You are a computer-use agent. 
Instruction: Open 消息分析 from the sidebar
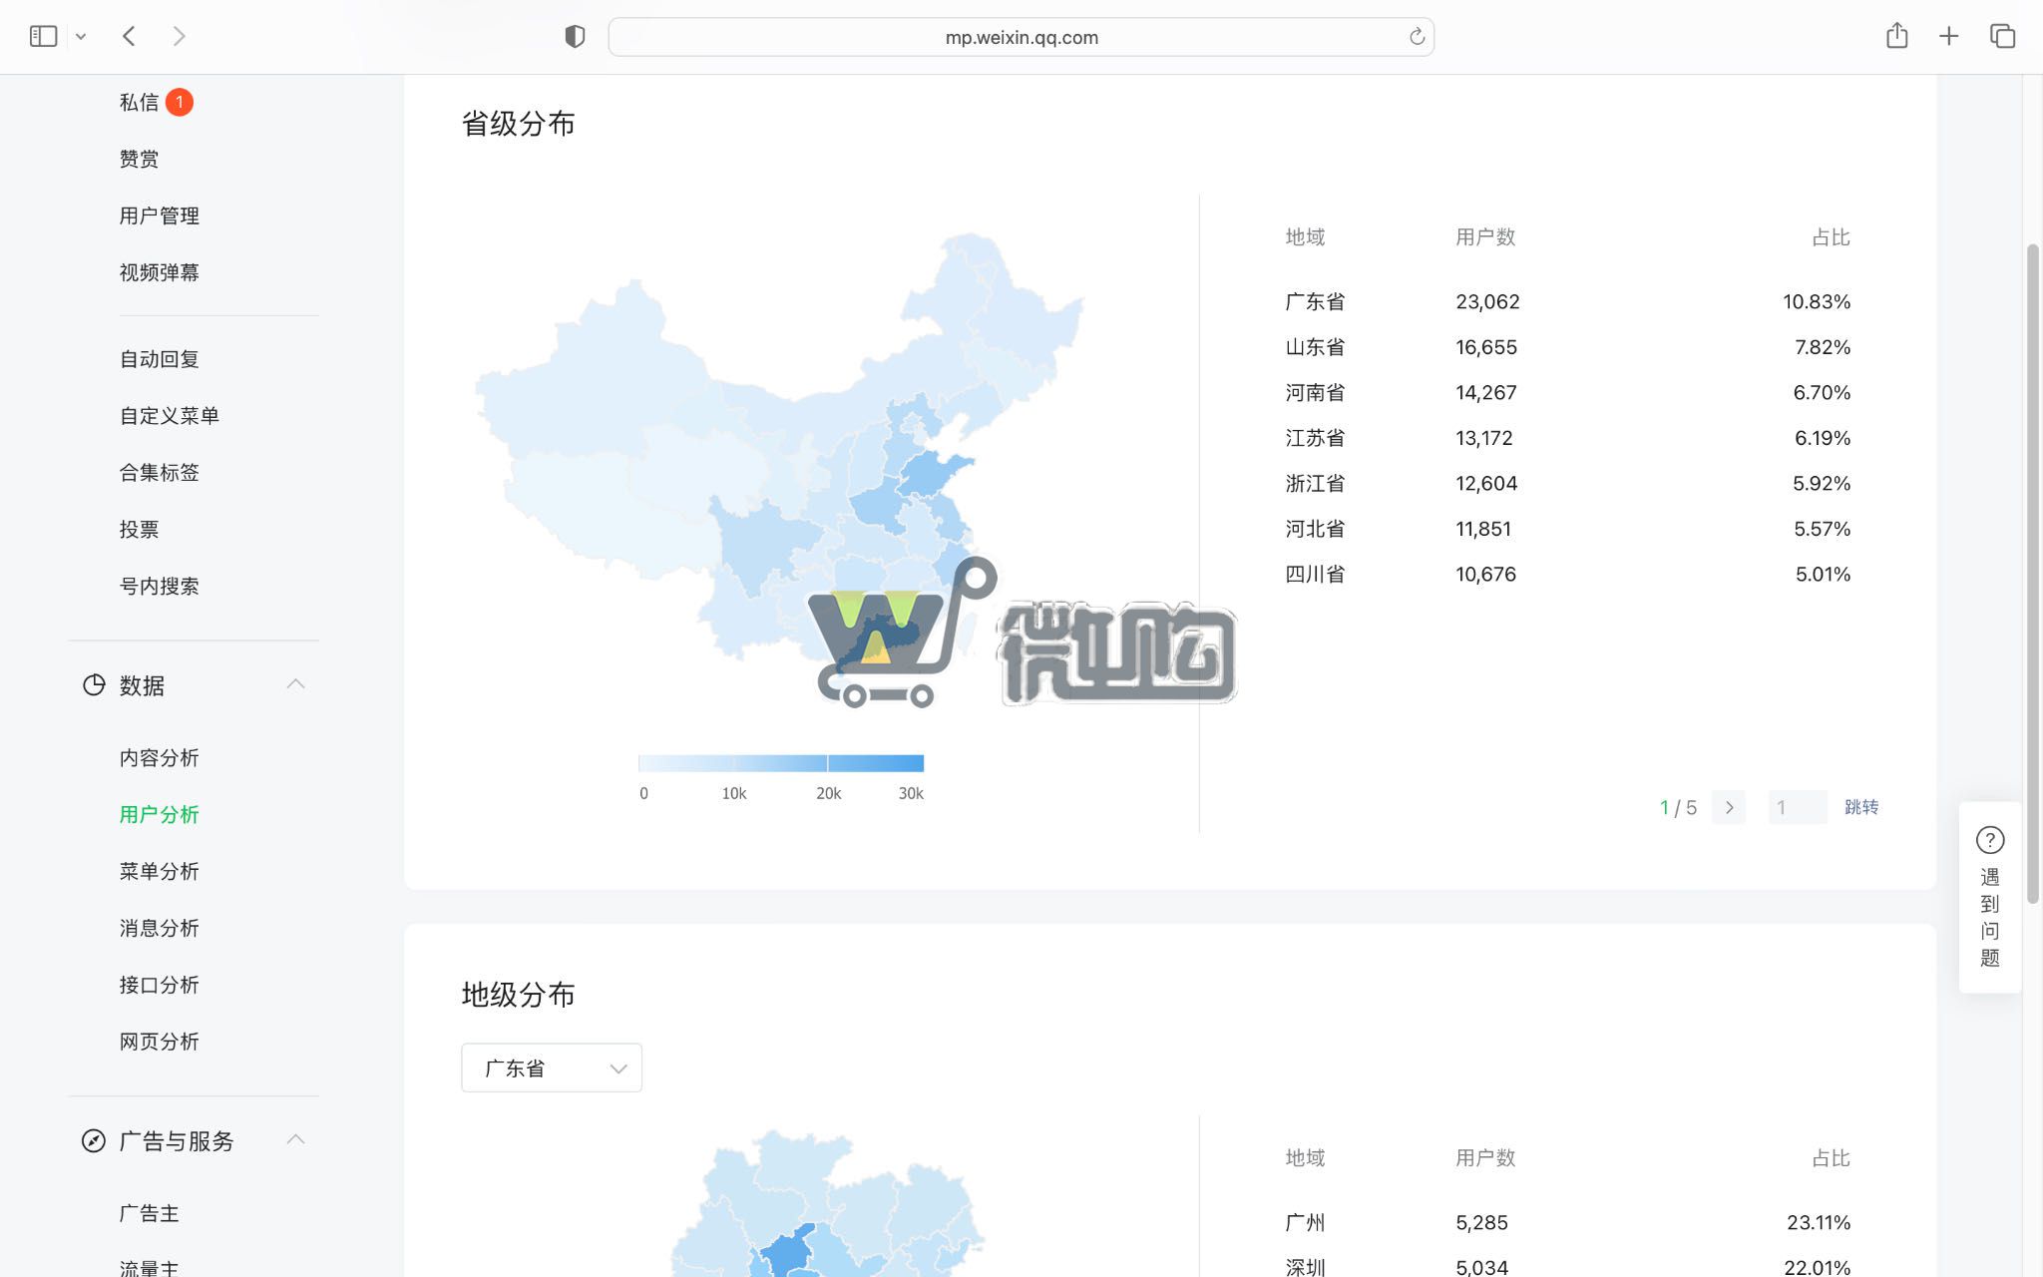(x=160, y=928)
